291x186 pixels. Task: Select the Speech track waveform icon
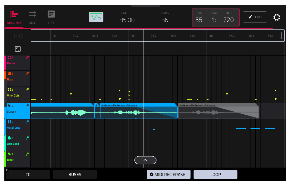coord(9,106)
